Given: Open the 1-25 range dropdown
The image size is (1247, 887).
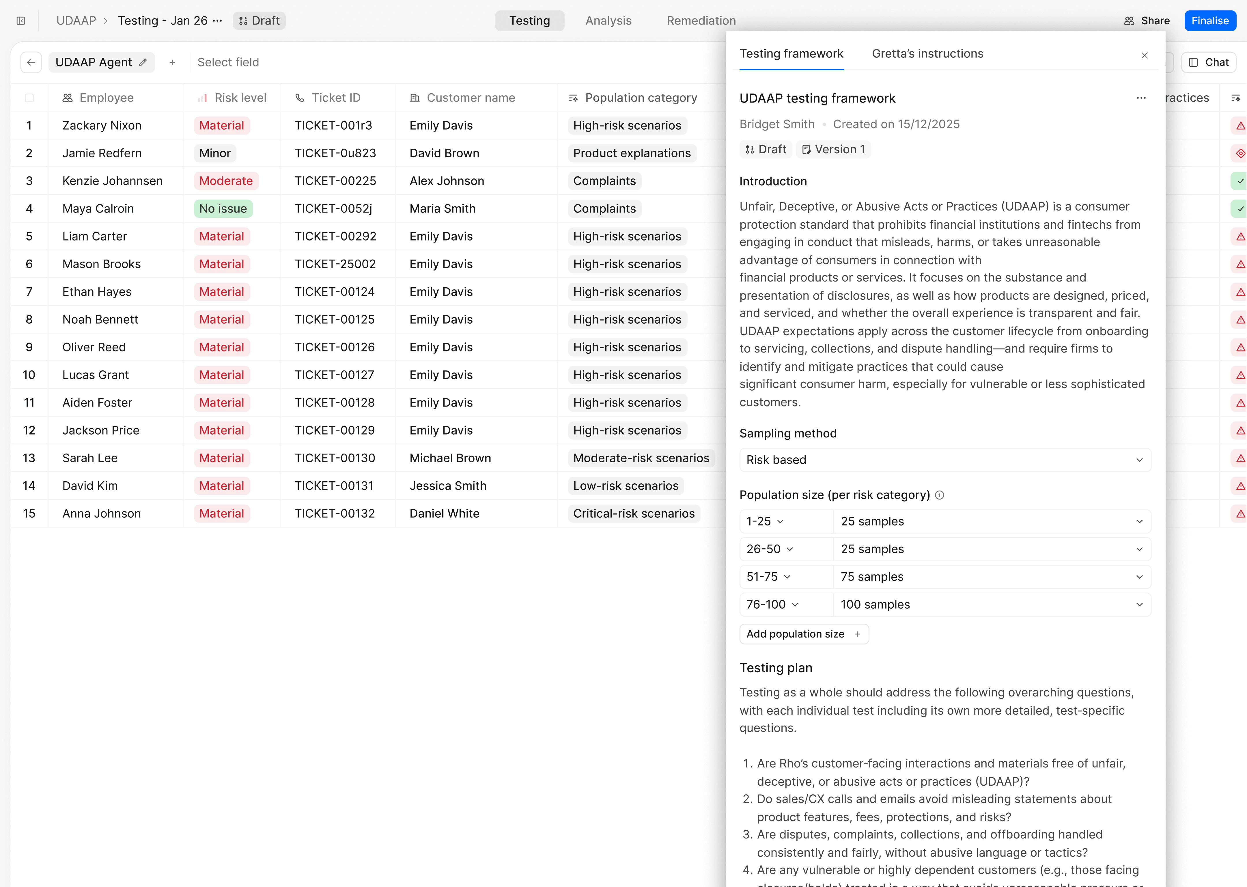Looking at the screenshot, I should (x=765, y=521).
